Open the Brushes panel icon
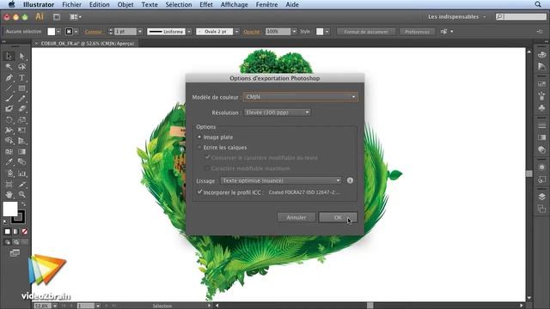 pos(541,96)
